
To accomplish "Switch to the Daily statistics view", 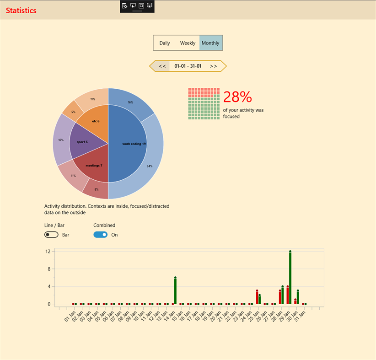I will pyautogui.click(x=164, y=43).
